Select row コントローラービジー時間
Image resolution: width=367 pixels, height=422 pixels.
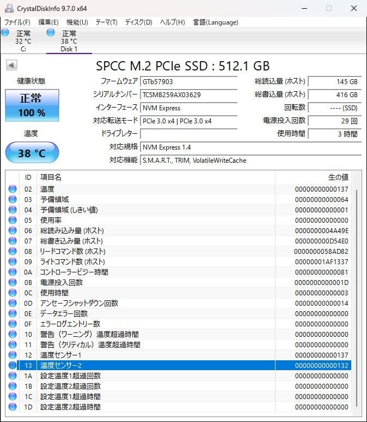[179, 272]
